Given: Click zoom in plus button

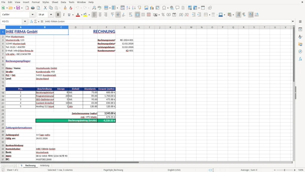Looking at the screenshot, I should point(295,170).
